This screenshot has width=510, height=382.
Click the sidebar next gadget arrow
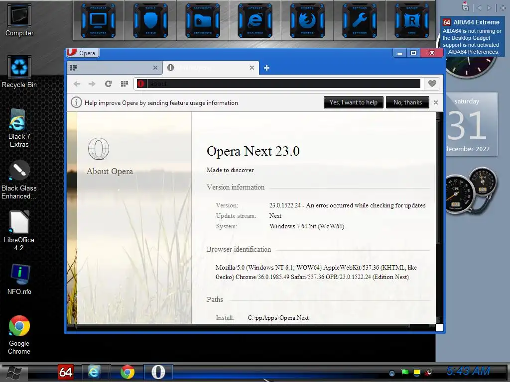489,8
